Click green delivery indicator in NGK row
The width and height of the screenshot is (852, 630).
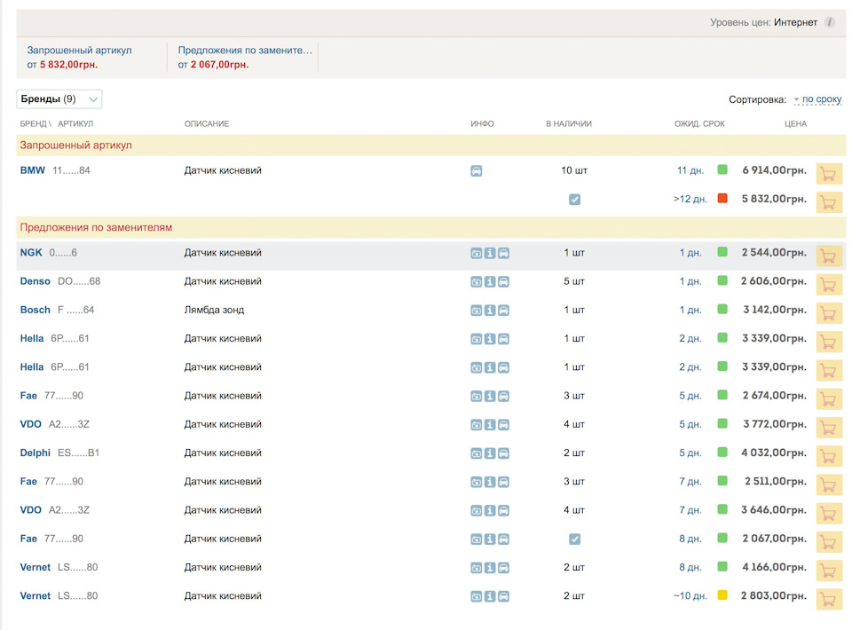(x=722, y=251)
